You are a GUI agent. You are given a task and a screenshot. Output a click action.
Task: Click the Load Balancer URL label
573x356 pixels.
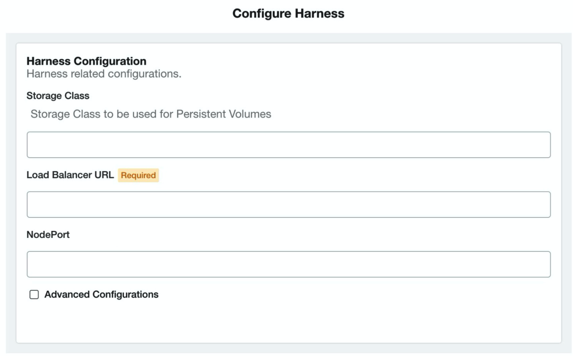click(70, 175)
